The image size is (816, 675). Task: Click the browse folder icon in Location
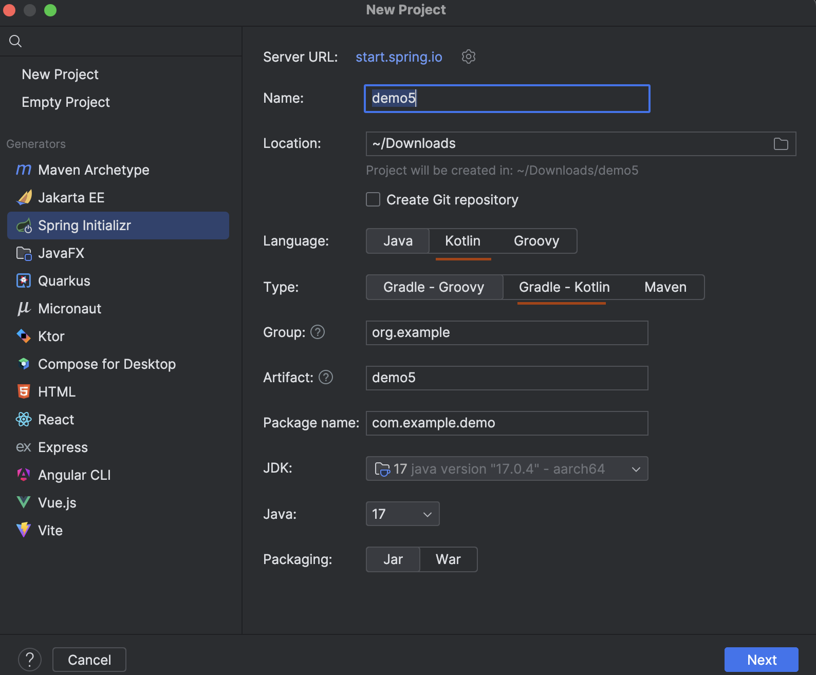click(781, 144)
